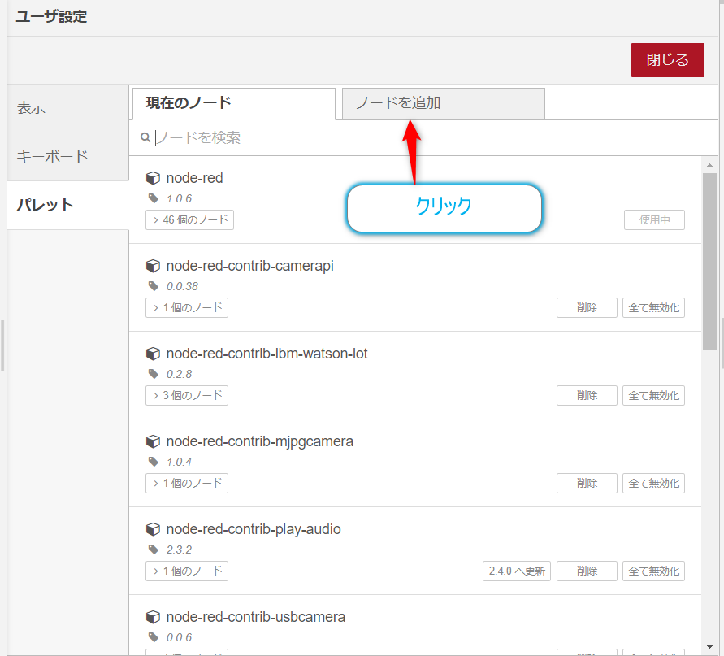724x656 pixels.
Task: Select the キーボード settings section
Action: click(x=67, y=157)
